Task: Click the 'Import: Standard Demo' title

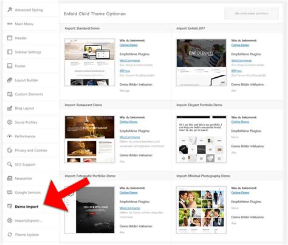Action: click(x=82, y=28)
